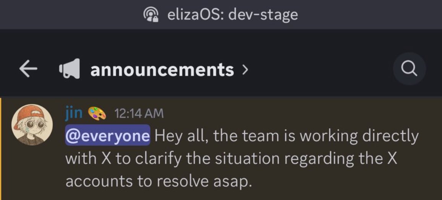This screenshot has width=442, height=200.
Task: Return to the dev-stage banner at the top
Action: coord(221,15)
